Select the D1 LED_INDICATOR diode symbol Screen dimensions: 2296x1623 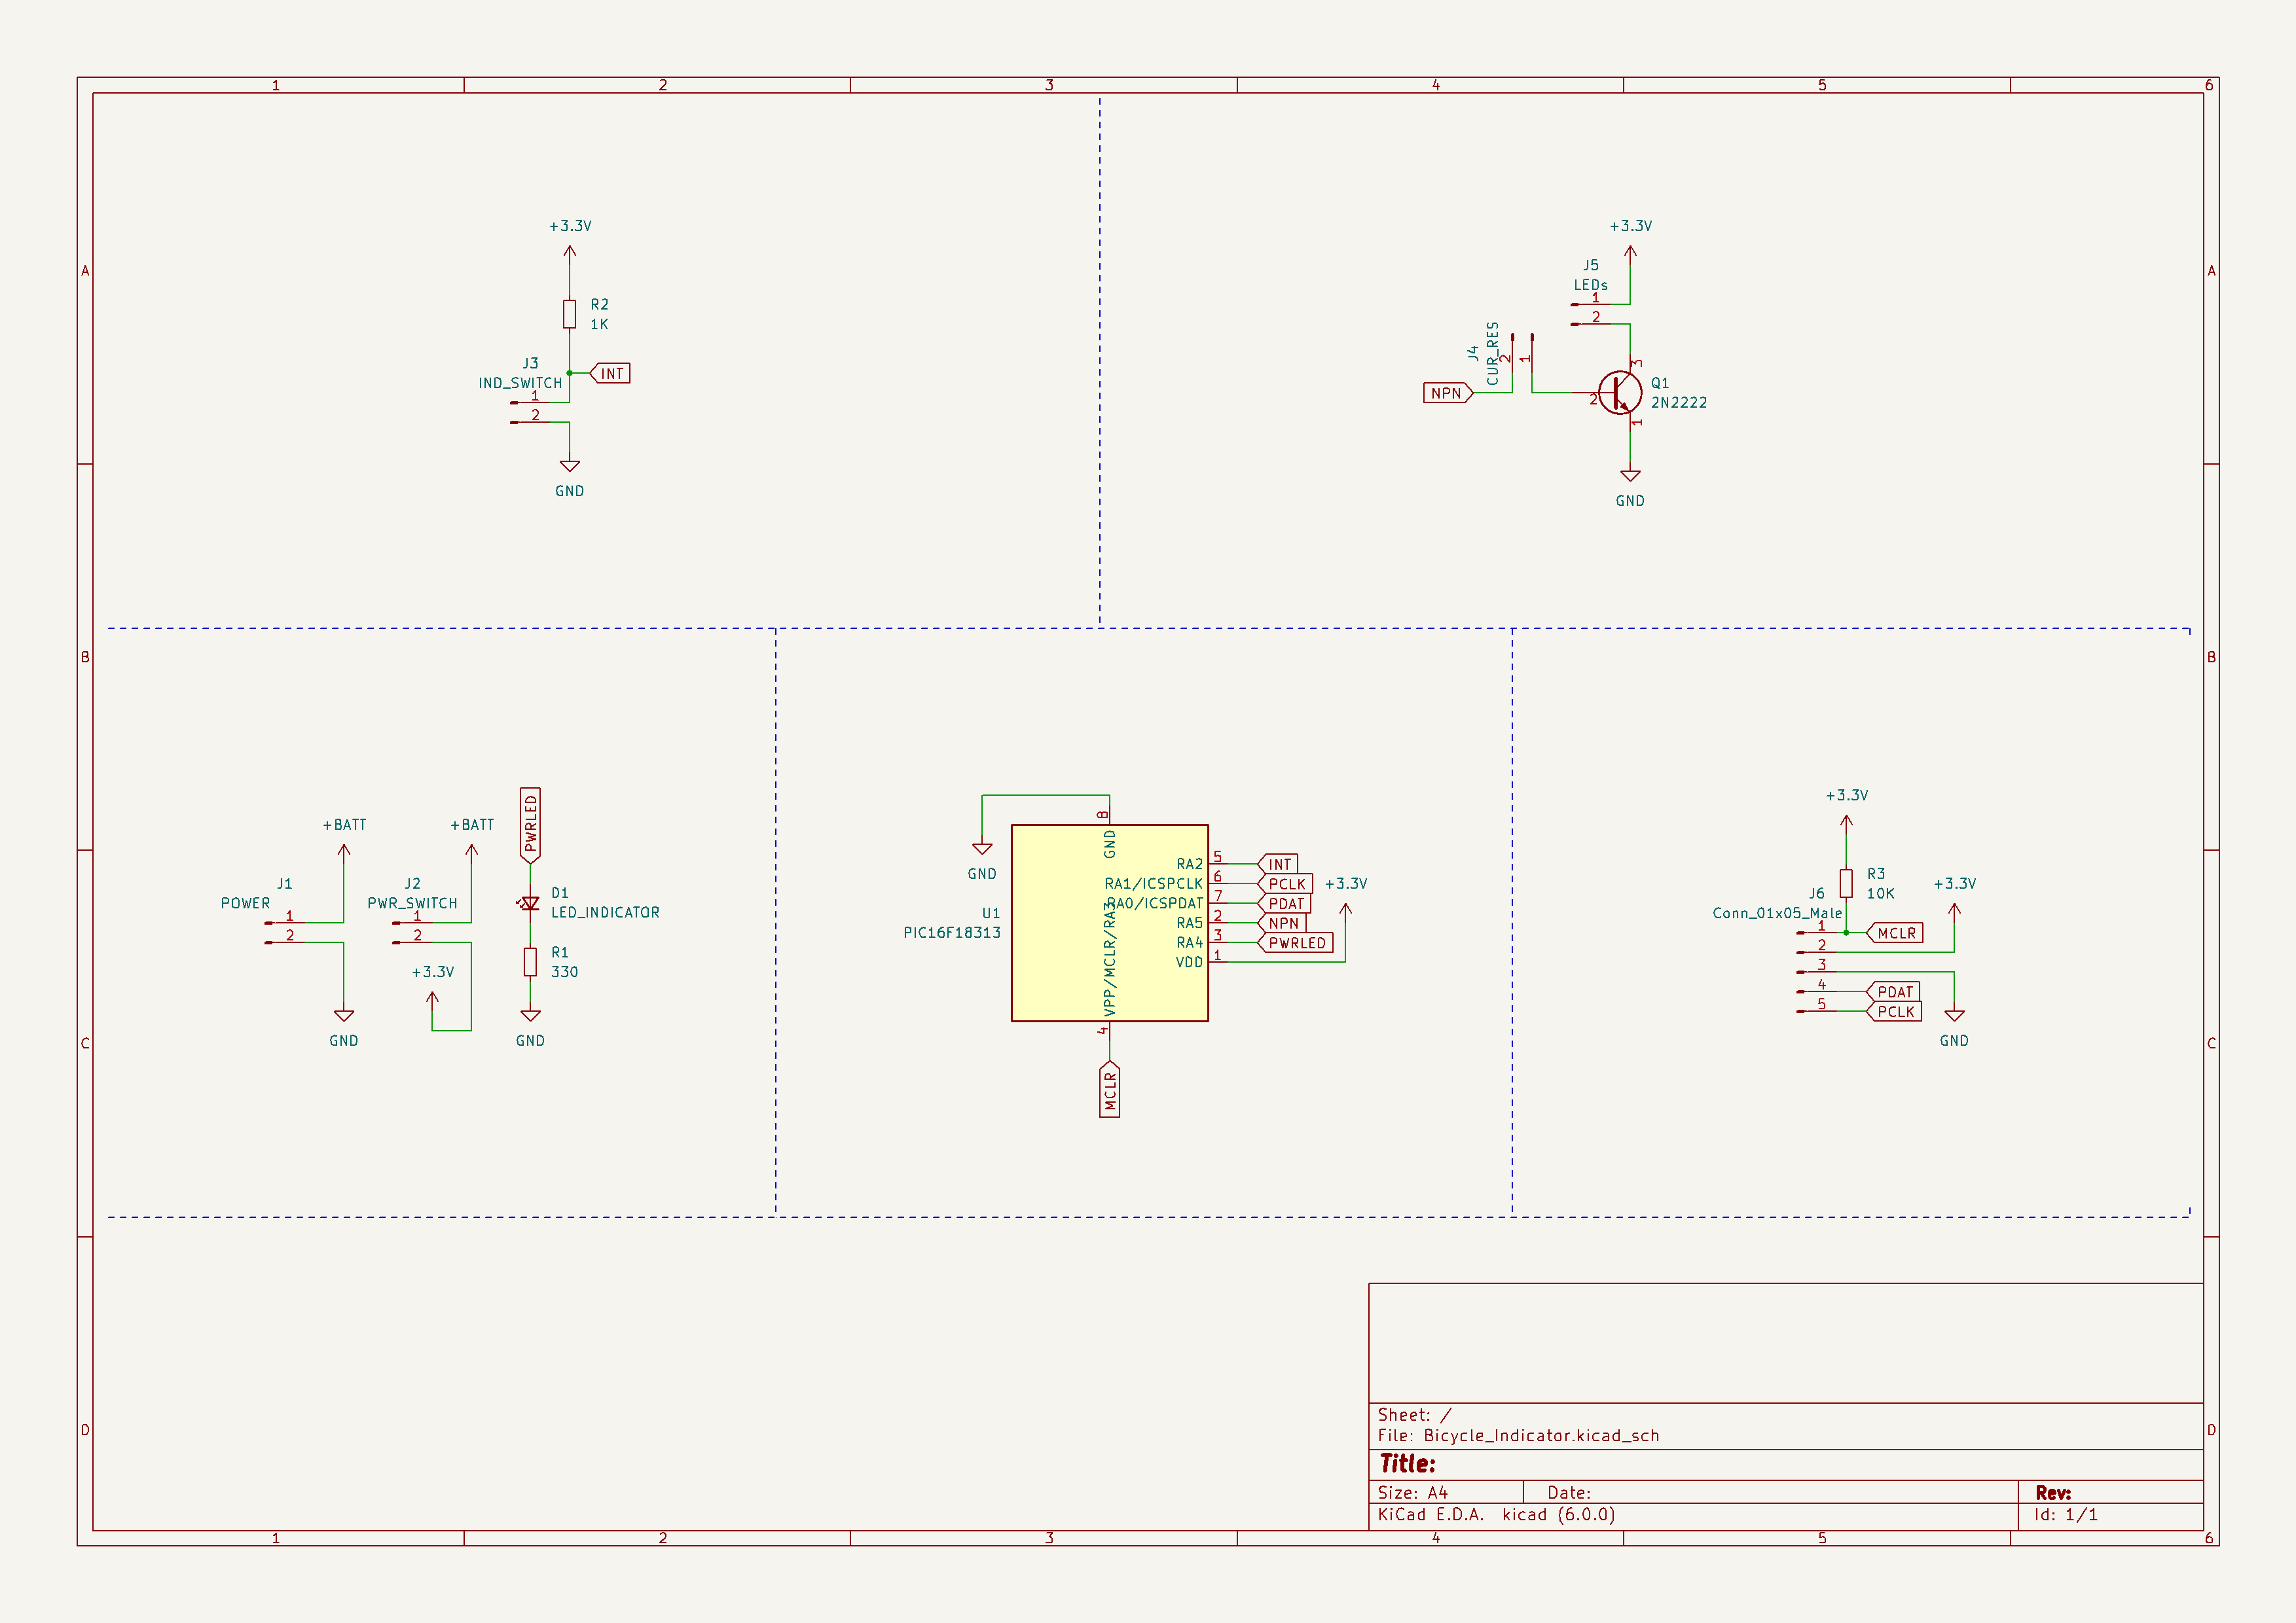click(531, 902)
